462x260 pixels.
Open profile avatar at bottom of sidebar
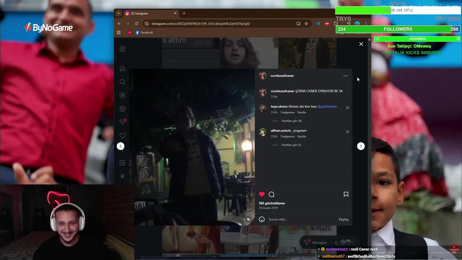pyautogui.click(x=122, y=176)
